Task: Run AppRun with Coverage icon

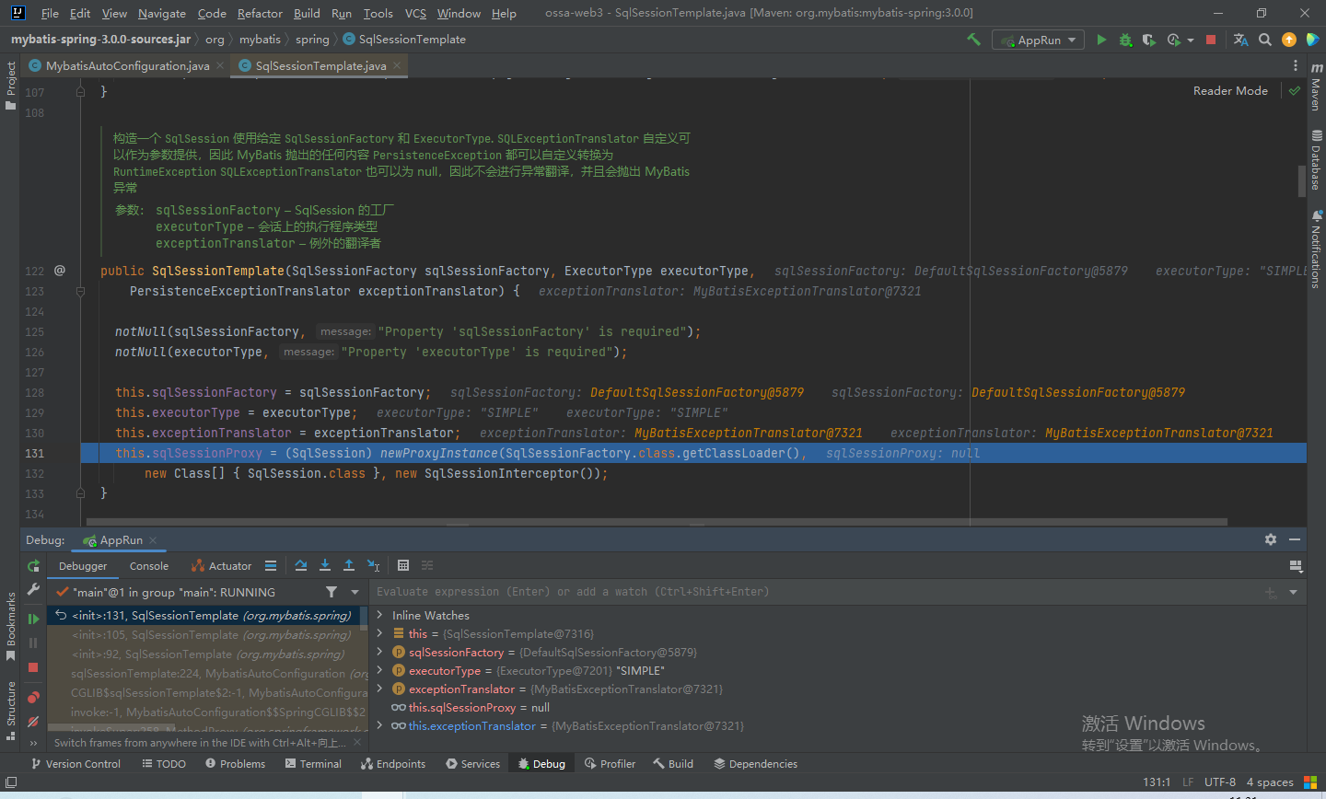Action: pyautogui.click(x=1148, y=40)
